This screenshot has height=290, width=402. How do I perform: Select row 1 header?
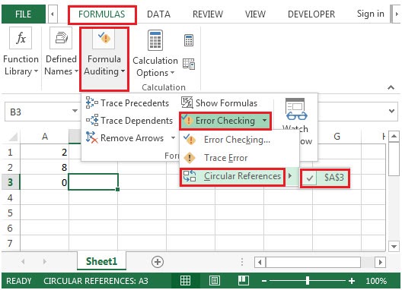[10, 153]
